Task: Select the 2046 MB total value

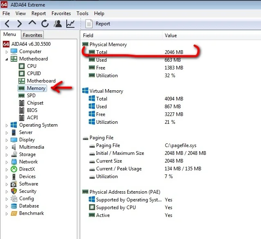Action: 174,52
